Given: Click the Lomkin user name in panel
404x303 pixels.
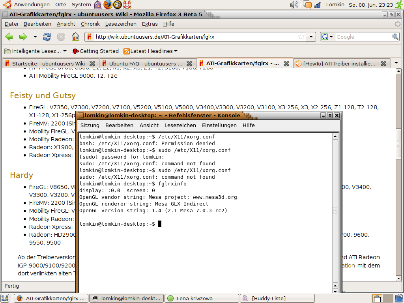Looking at the screenshot, I should coord(335,5).
